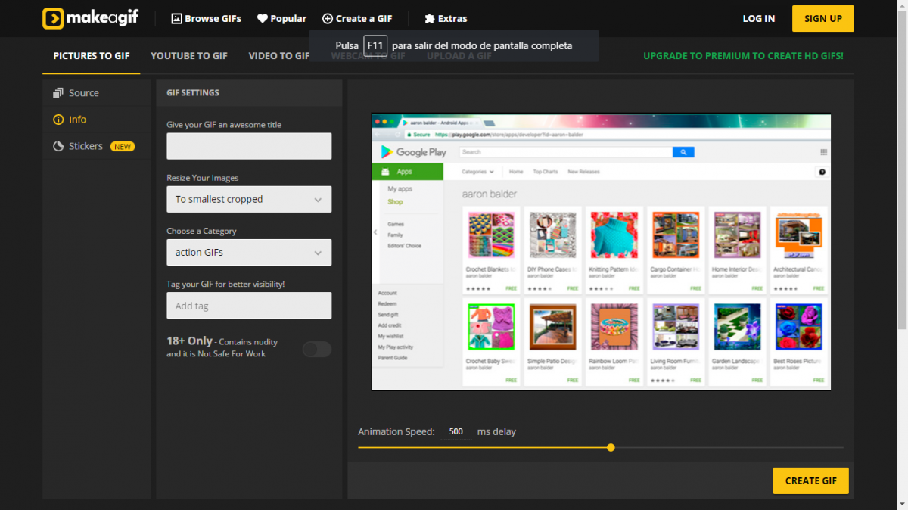Click the makeagif logo
The width and height of the screenshot is (908, 510).
(x=90, y=18)
